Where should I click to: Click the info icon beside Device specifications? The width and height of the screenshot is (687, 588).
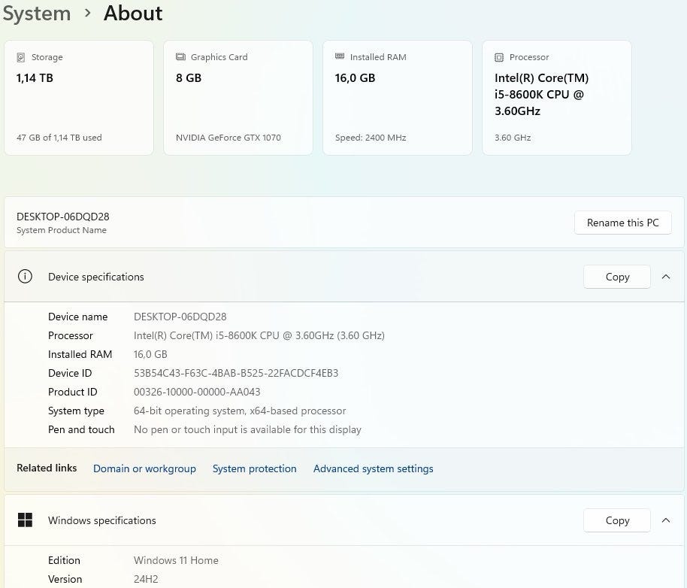click(25, 277)
